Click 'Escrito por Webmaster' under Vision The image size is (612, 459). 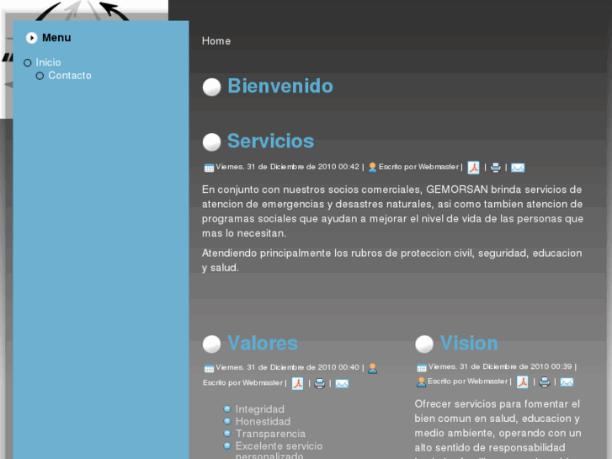coord(467,382)
